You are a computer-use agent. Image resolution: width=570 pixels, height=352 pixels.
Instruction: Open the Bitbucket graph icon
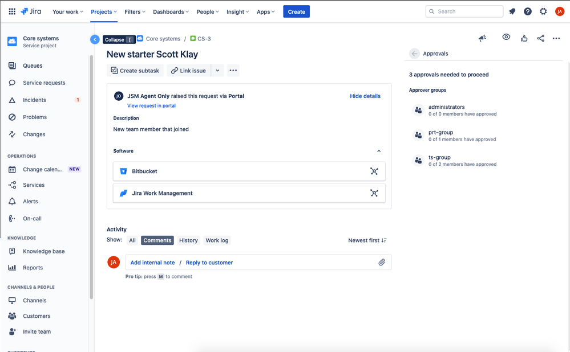click(x=374, y=171)
